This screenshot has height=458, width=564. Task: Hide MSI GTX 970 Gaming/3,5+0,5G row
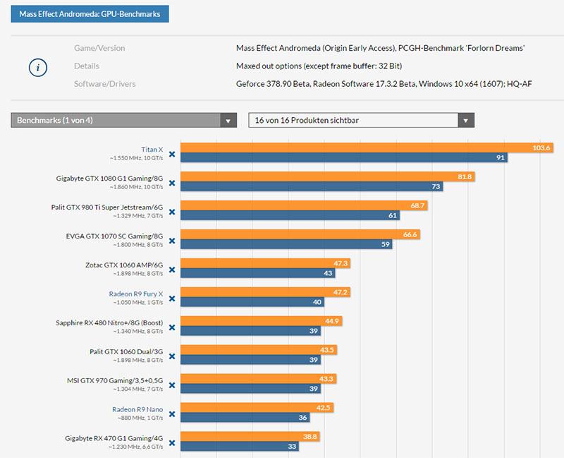click(x=171, y=387)
